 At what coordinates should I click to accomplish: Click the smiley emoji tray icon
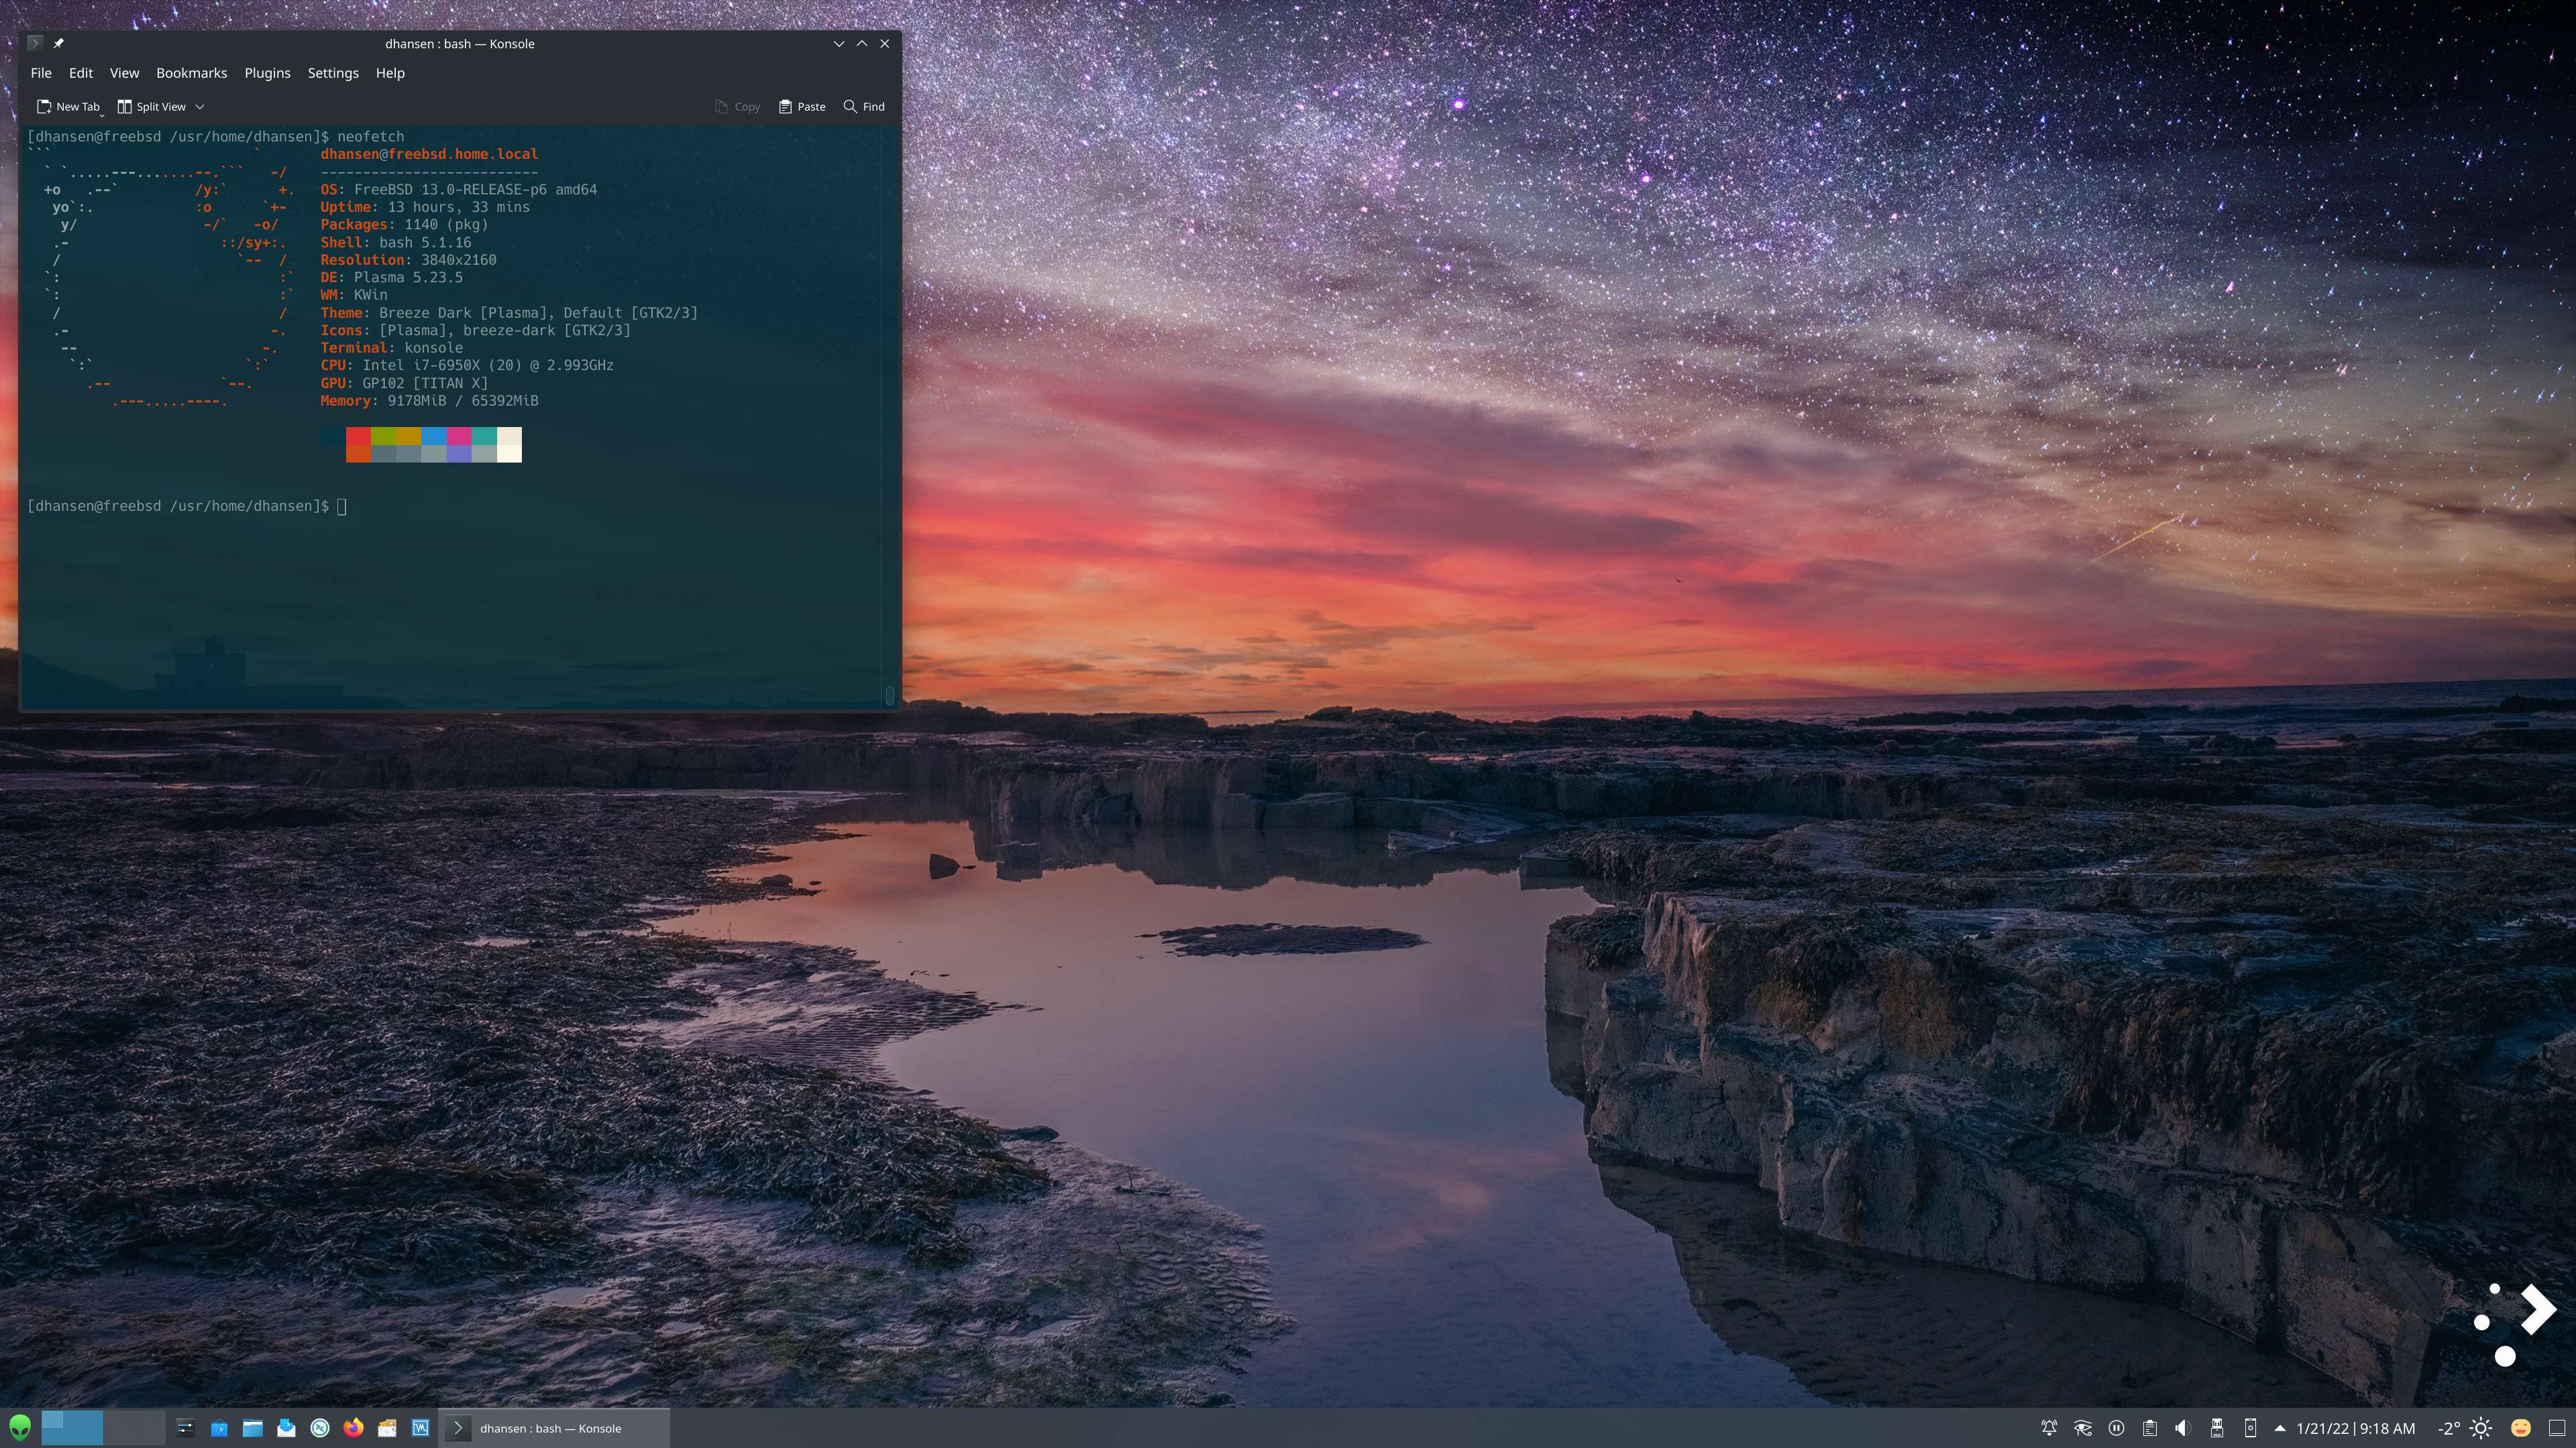(x=2521, y=1428)
